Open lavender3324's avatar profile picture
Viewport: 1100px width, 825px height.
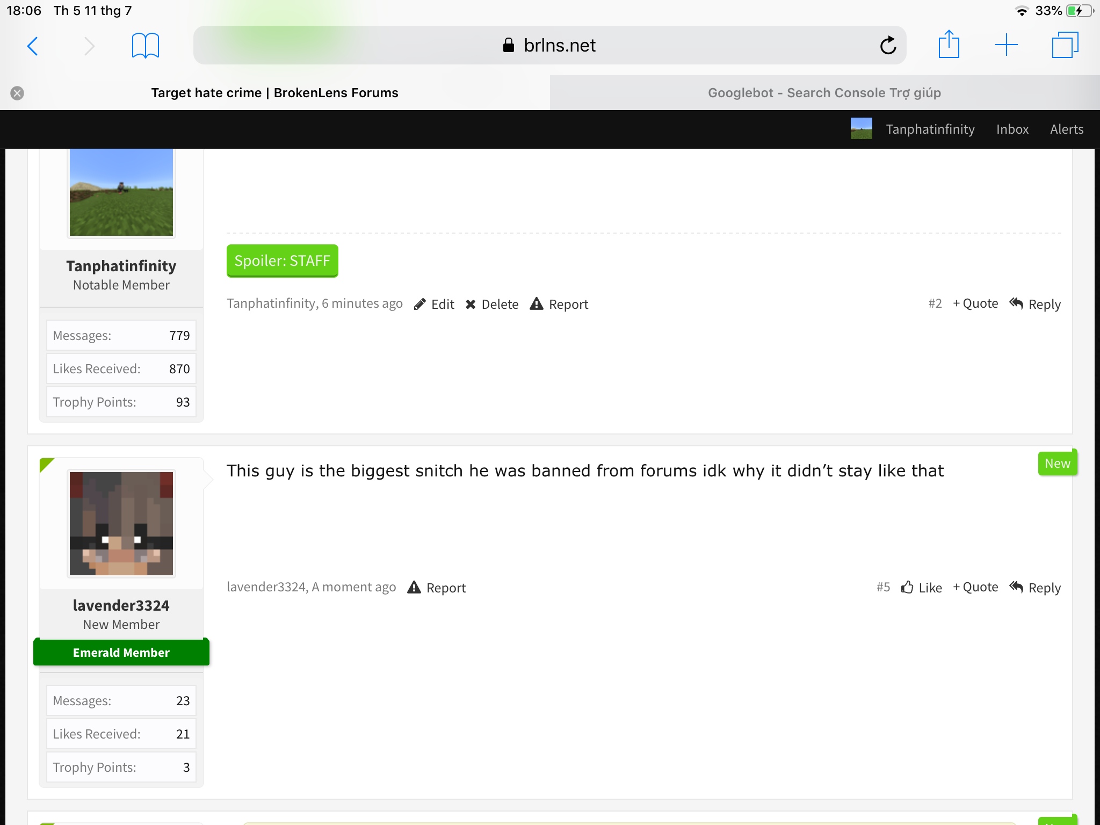pyautogui.click(x=121, y=524)
